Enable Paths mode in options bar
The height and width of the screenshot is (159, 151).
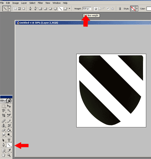(20, 9)
